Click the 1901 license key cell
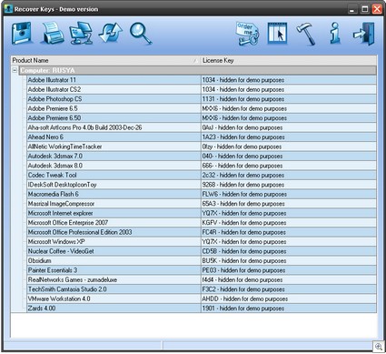 (x=289, y=308)
